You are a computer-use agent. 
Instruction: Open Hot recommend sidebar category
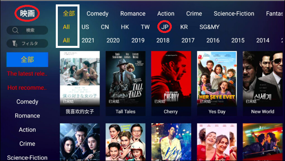pos(27,88)
